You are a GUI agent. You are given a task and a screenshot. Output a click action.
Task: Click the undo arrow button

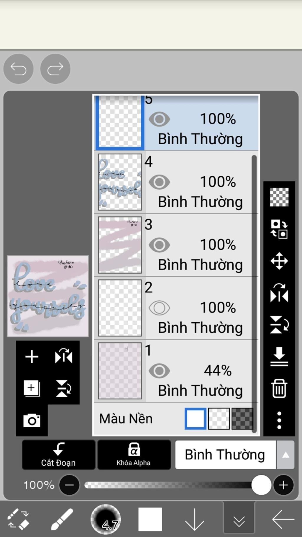18,69
